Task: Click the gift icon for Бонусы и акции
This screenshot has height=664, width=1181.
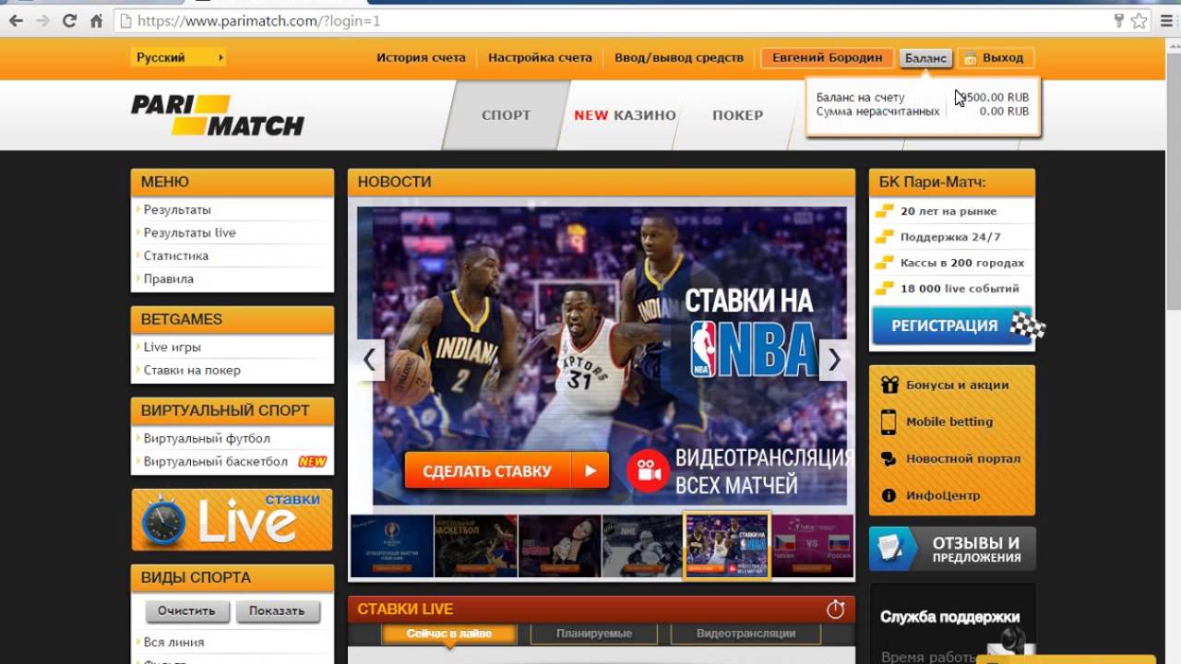Action: pyautogui.click(x=889, y=385)
